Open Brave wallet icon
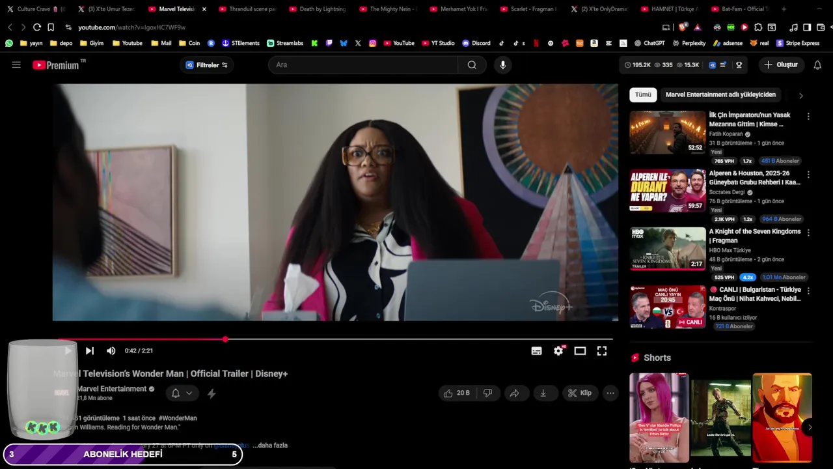The width and height of the screenshot is (833, 469). (821, 27)
